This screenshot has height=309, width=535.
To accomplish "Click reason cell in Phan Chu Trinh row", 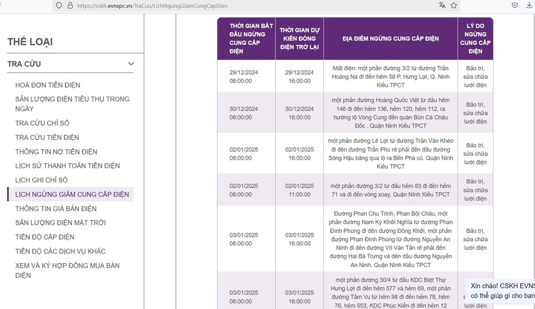I will (475, 240).
